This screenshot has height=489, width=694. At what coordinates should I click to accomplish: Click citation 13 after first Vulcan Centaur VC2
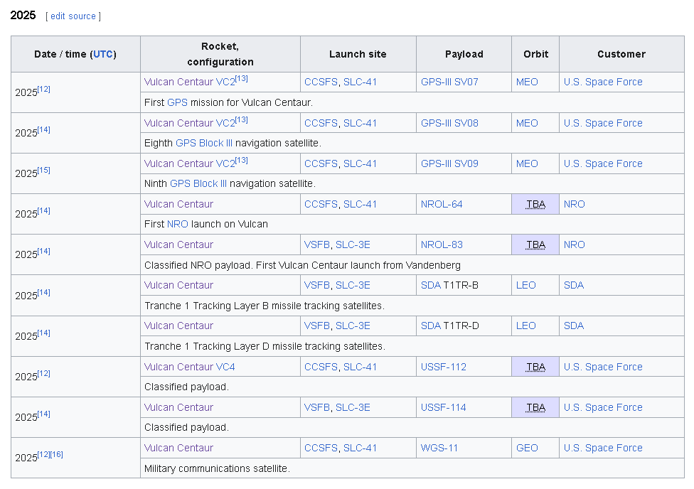pyautogui.click(x=241, y=79)
